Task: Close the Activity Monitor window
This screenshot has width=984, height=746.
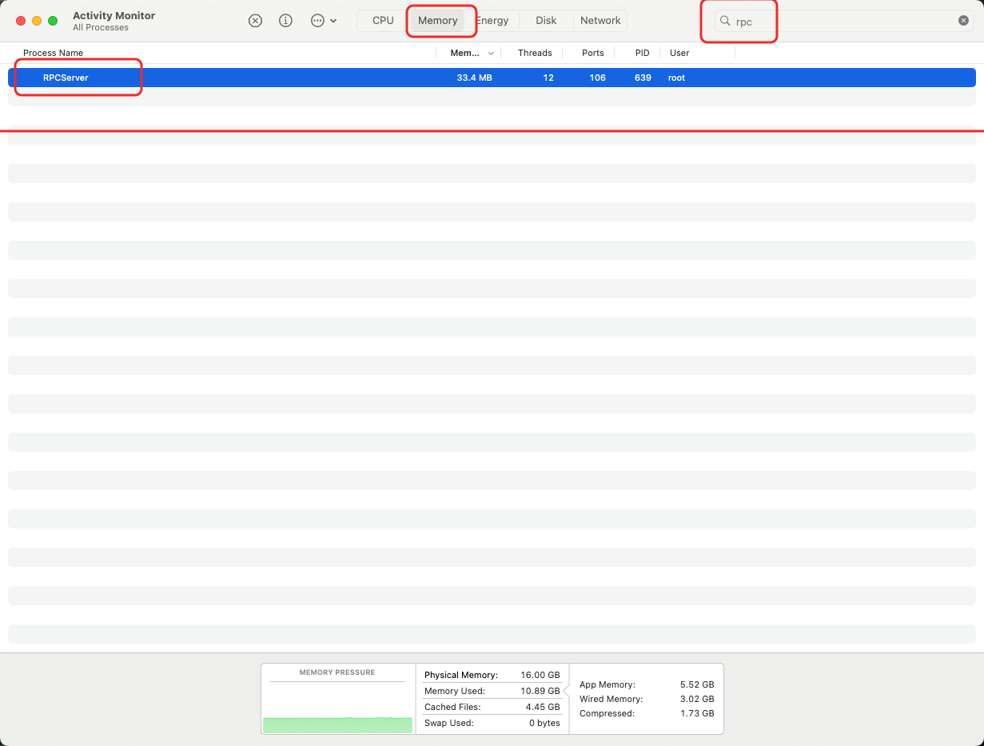Action: point(21,21)
